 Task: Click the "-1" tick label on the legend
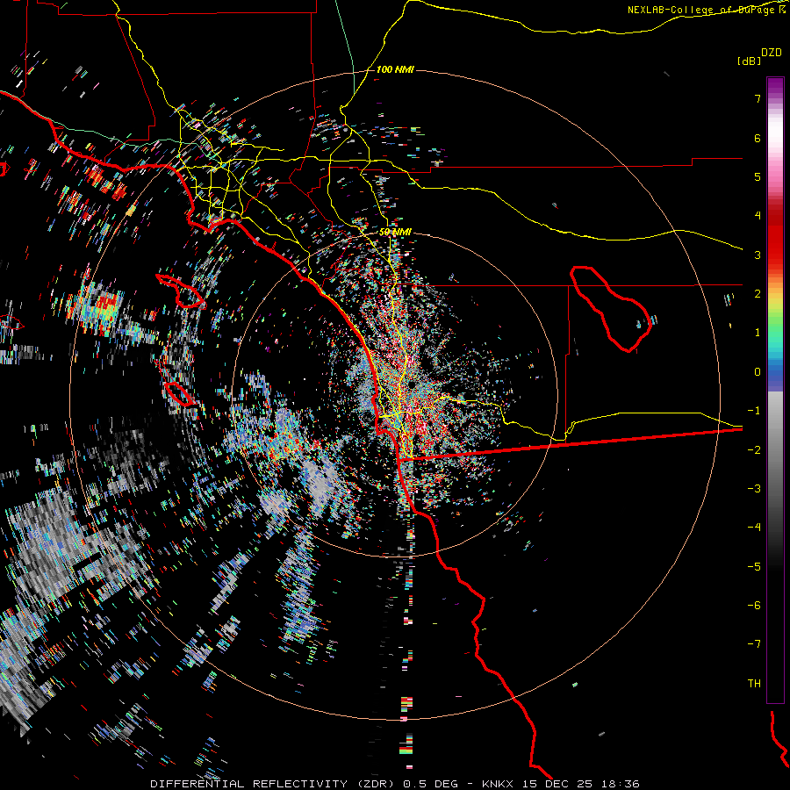(754, 411)
